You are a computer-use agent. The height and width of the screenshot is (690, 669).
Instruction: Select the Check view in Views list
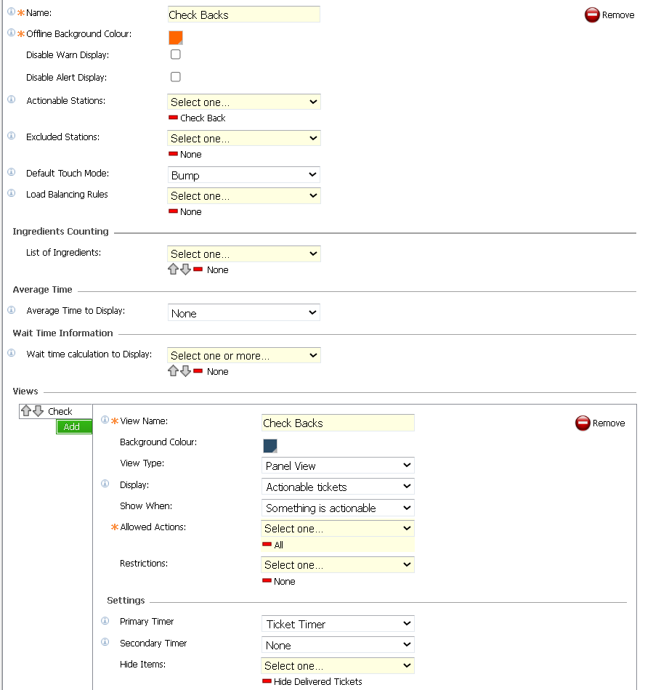[60, 411]
